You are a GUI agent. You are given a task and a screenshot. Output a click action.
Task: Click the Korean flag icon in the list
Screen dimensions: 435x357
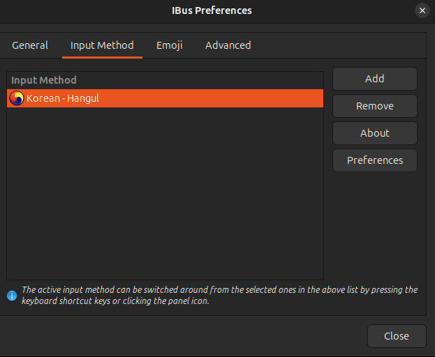[x=16, y=98]
